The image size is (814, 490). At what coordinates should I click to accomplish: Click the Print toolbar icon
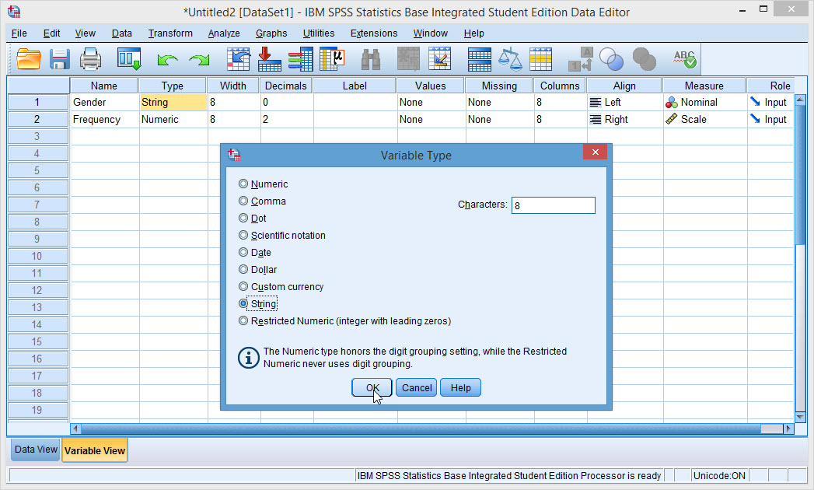click(90, 59)
